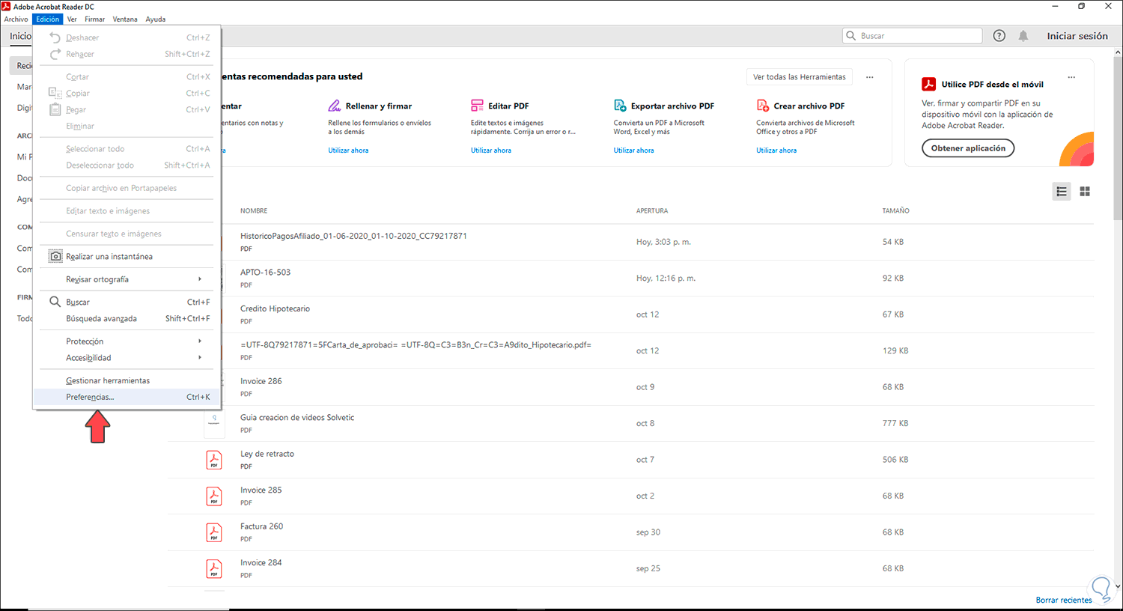Viewport: 1123px width, 611px height.
Task: Open the Ventana menu in menu bar
Action: (125, 19)
